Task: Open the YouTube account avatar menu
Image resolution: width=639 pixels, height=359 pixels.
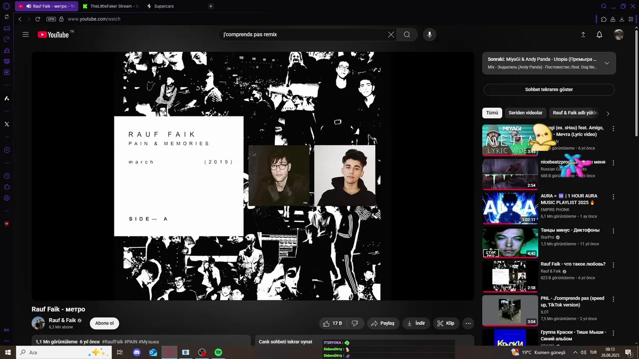Action: click(619, 34)
